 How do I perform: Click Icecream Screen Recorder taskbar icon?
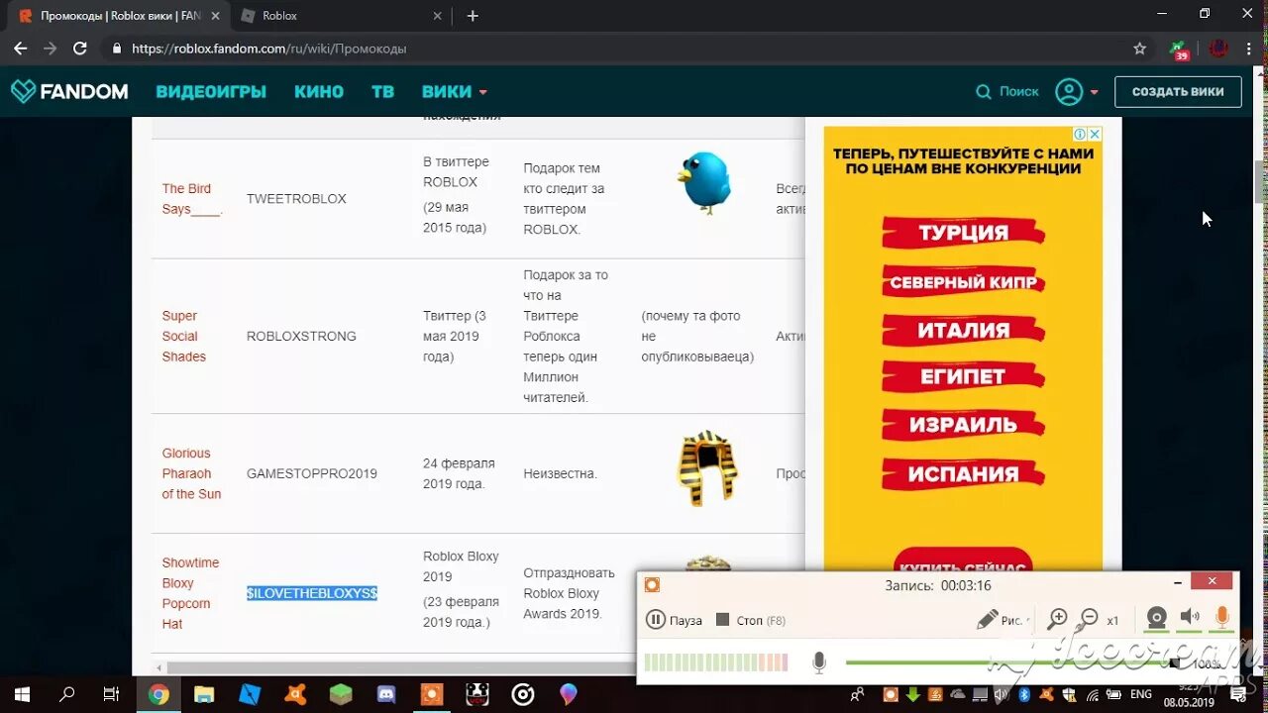pos(432,694)
